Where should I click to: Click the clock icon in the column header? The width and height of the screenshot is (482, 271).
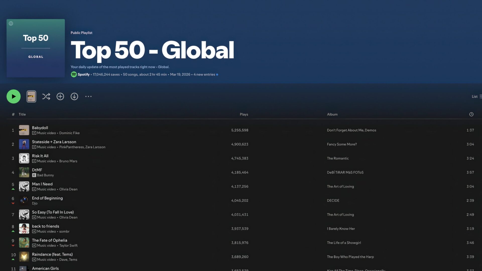pos(471,114)
